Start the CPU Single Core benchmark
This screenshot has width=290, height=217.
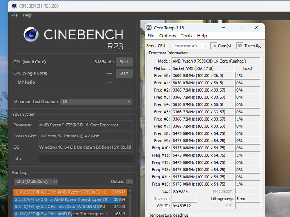pyautogui.click(x=124, y=73)
